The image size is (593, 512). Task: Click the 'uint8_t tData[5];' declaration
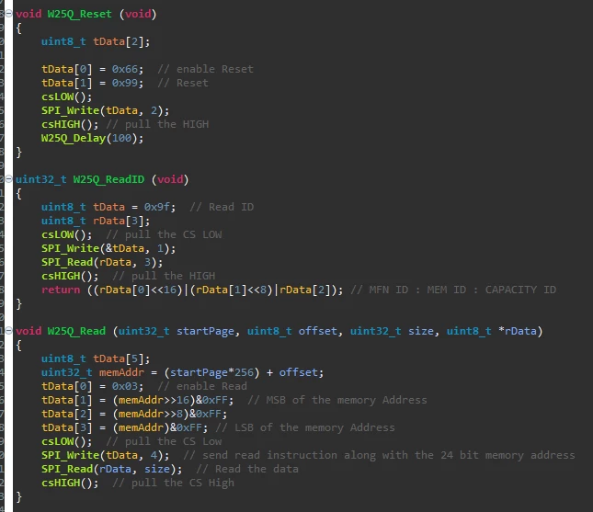[96, 358]
